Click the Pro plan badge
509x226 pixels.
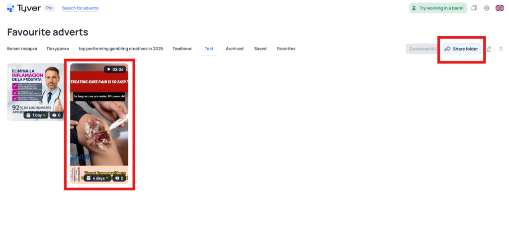50,8
